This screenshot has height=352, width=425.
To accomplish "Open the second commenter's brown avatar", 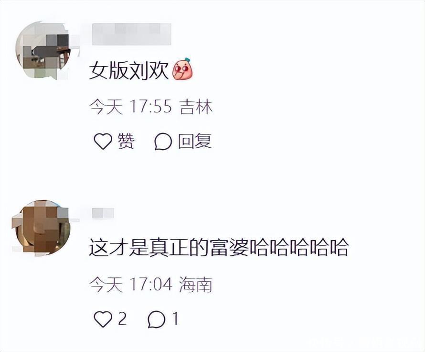I will point(41,228).
